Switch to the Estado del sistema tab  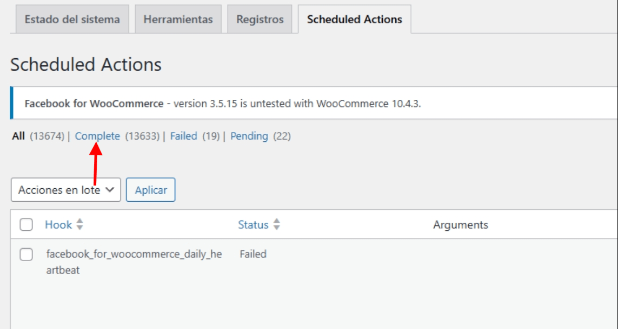[72, 19]
